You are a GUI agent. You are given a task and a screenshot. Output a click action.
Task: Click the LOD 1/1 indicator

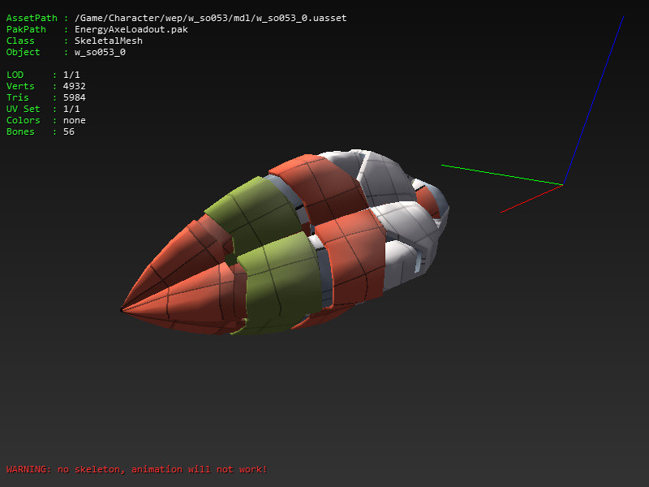pyautogui.click(x=69, y=75)
